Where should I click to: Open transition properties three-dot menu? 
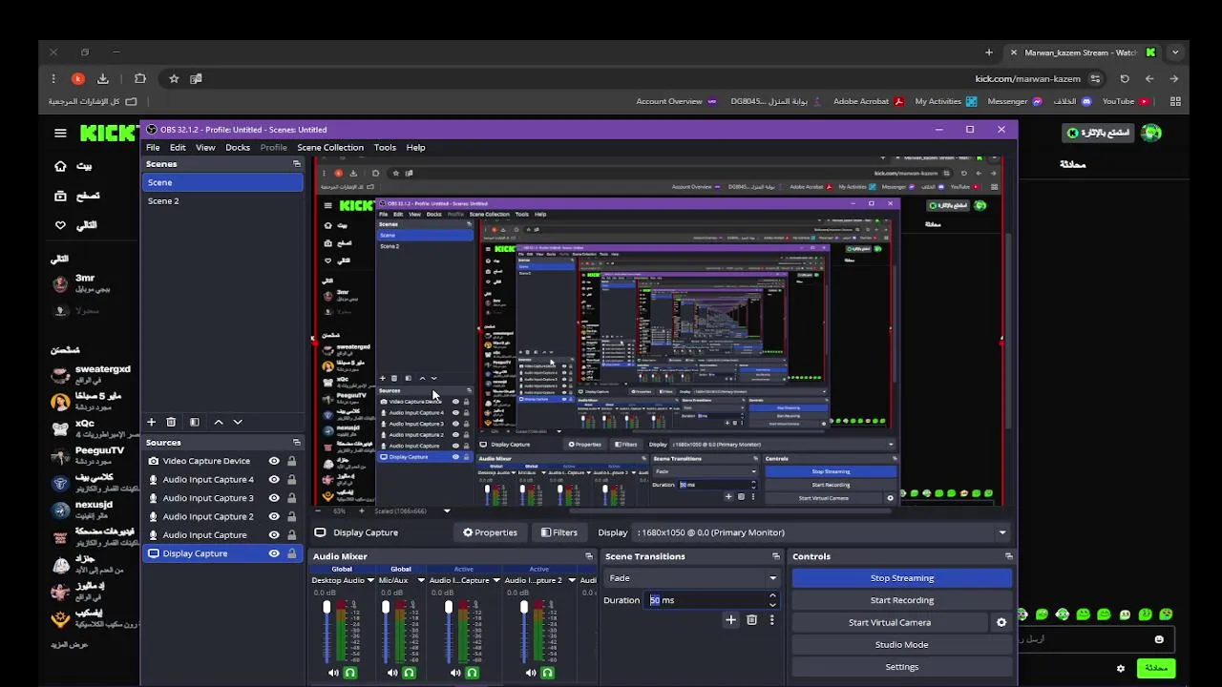pos(771,620)
